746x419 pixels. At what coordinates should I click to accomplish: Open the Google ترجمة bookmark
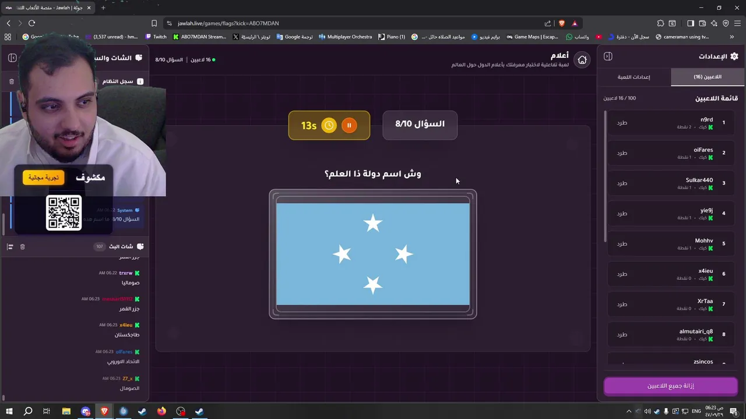(x=295, y=37)
